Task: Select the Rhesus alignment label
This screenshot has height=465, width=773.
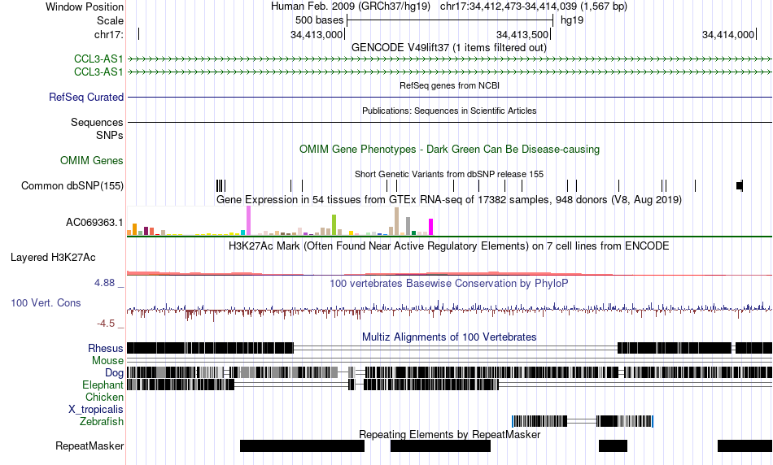Action: tap(106, 348)
